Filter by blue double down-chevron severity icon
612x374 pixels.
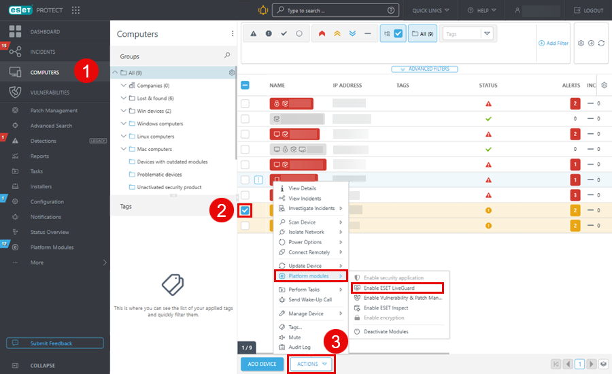[x=352, y=33]
